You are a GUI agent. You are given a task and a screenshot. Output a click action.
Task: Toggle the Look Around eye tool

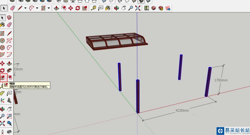pos(9,131)
